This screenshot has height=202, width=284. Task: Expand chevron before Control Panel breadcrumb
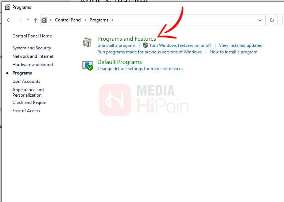coord(51,20)
